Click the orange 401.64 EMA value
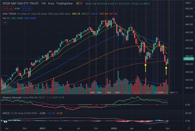Image resolution: width=195 pixels, height=131 pixels. [x=104, y=14]
